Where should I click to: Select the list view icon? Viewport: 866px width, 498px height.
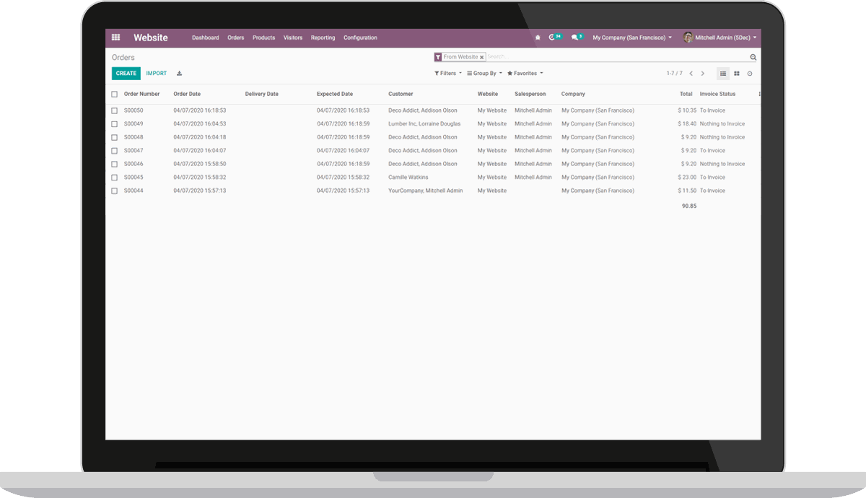(x=722, y=73)
